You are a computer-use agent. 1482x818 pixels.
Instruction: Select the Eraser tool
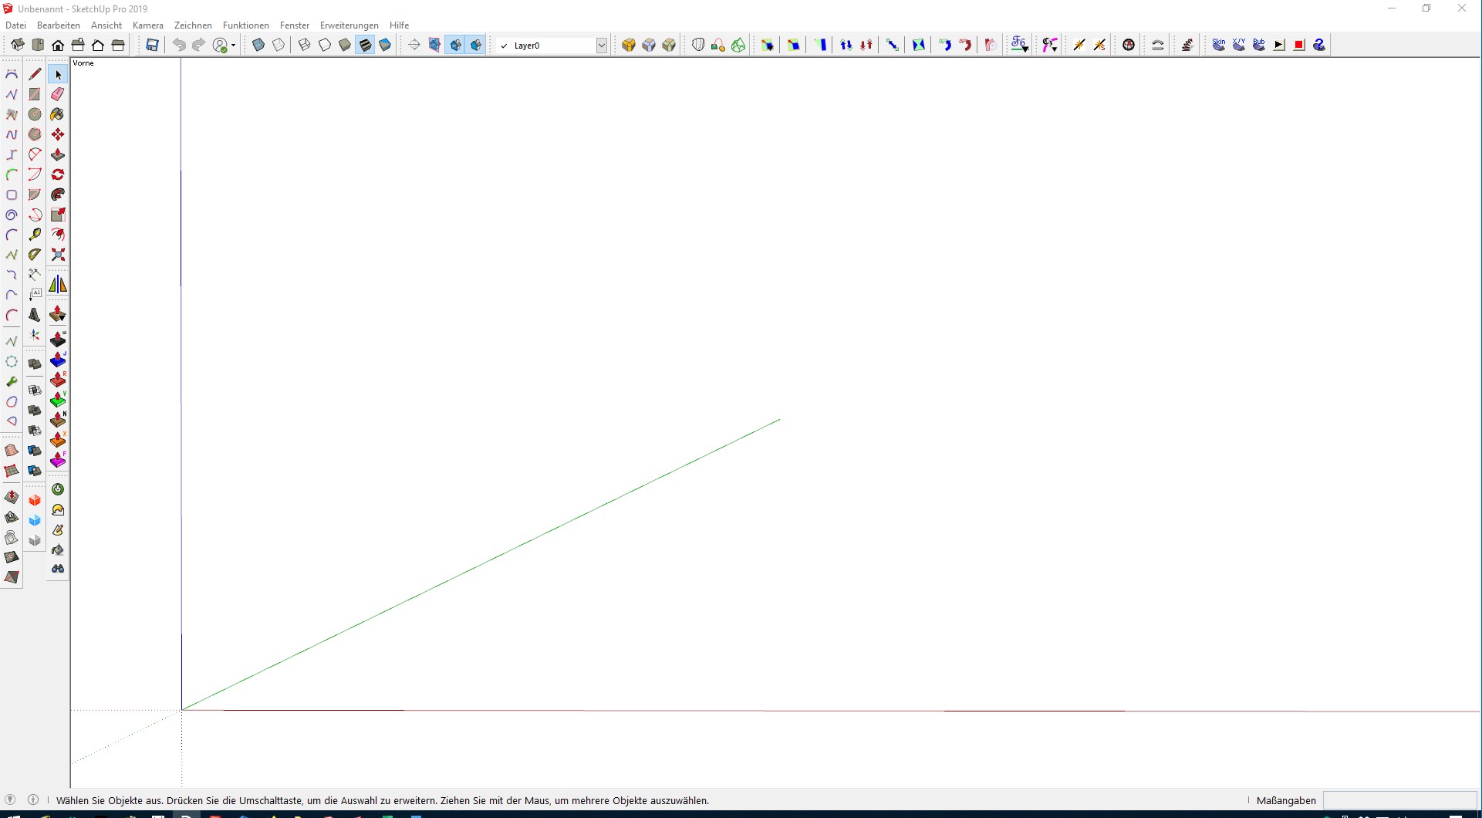coord(58,94)
